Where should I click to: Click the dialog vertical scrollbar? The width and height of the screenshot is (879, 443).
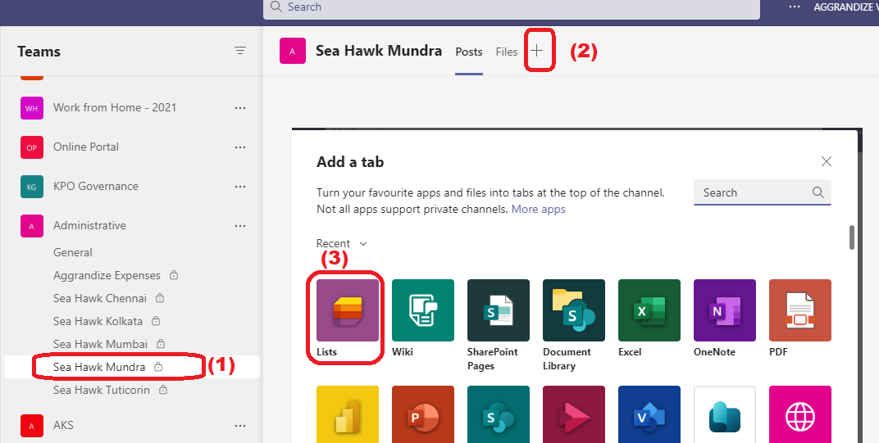(851, 237)
